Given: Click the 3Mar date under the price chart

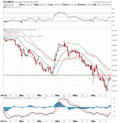Looking at the screenshot, I should (x=22, y=95).
